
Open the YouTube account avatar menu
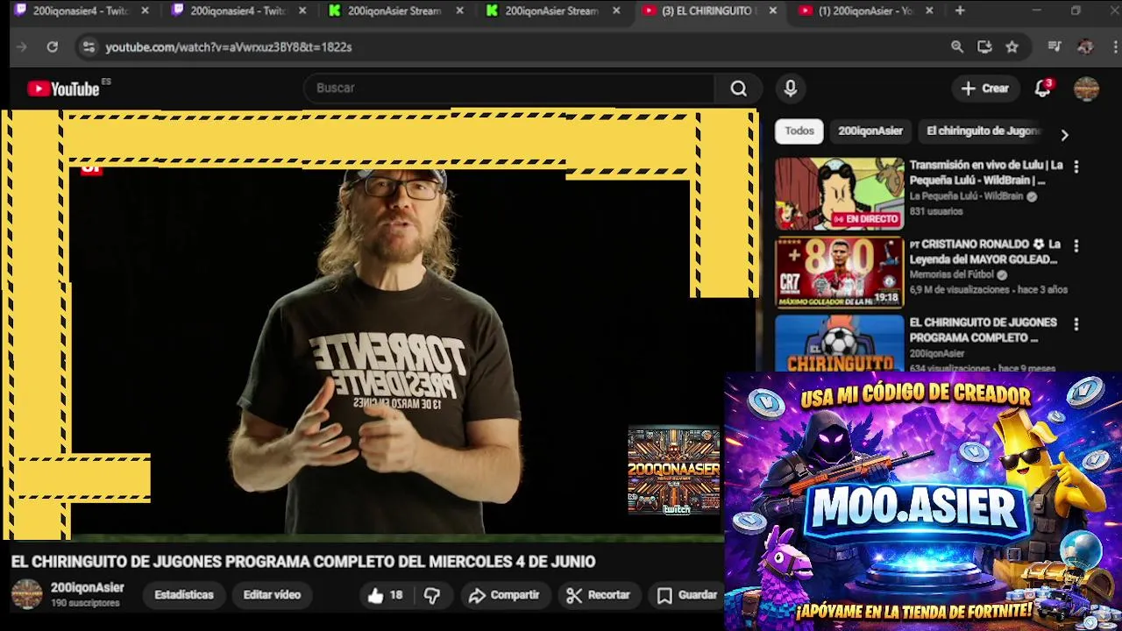1086,89
